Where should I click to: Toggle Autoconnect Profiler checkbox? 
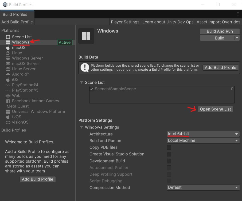tap(169, 168)
